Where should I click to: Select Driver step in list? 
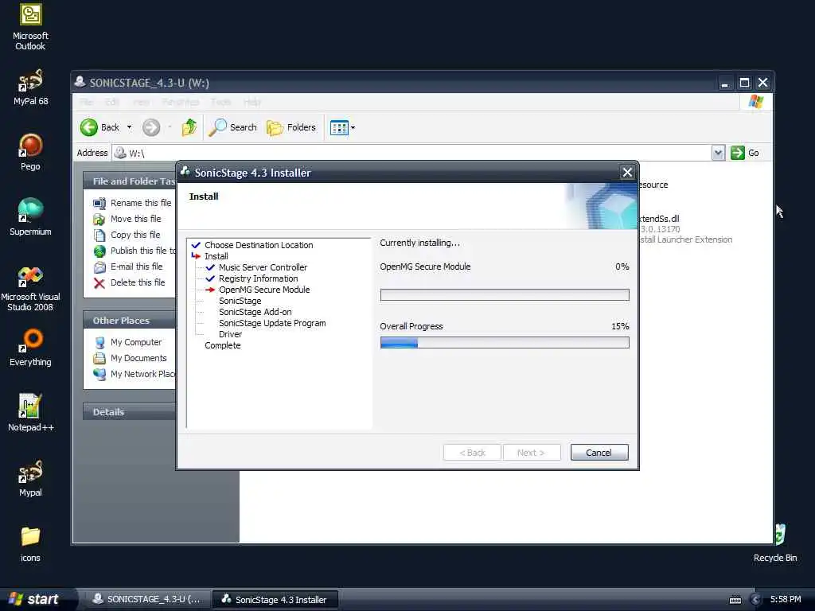point(230,335)
